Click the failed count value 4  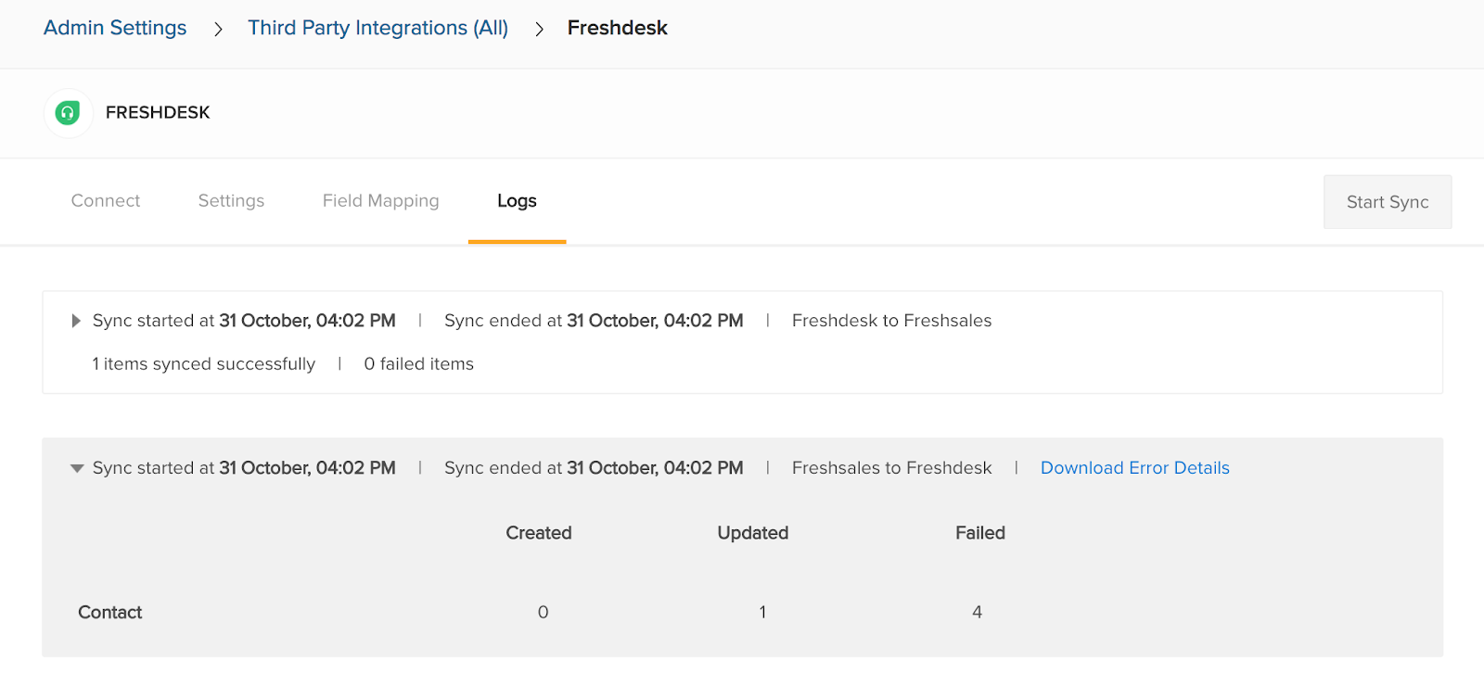coord(977,613)
